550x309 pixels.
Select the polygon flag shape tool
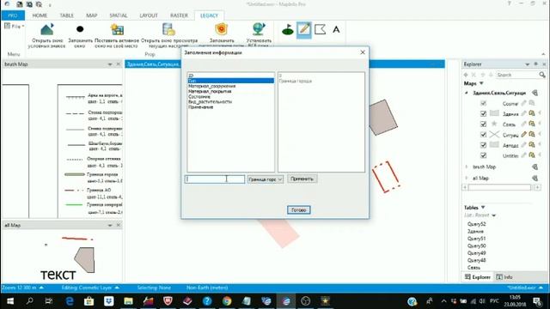click(x=320, y=30)
